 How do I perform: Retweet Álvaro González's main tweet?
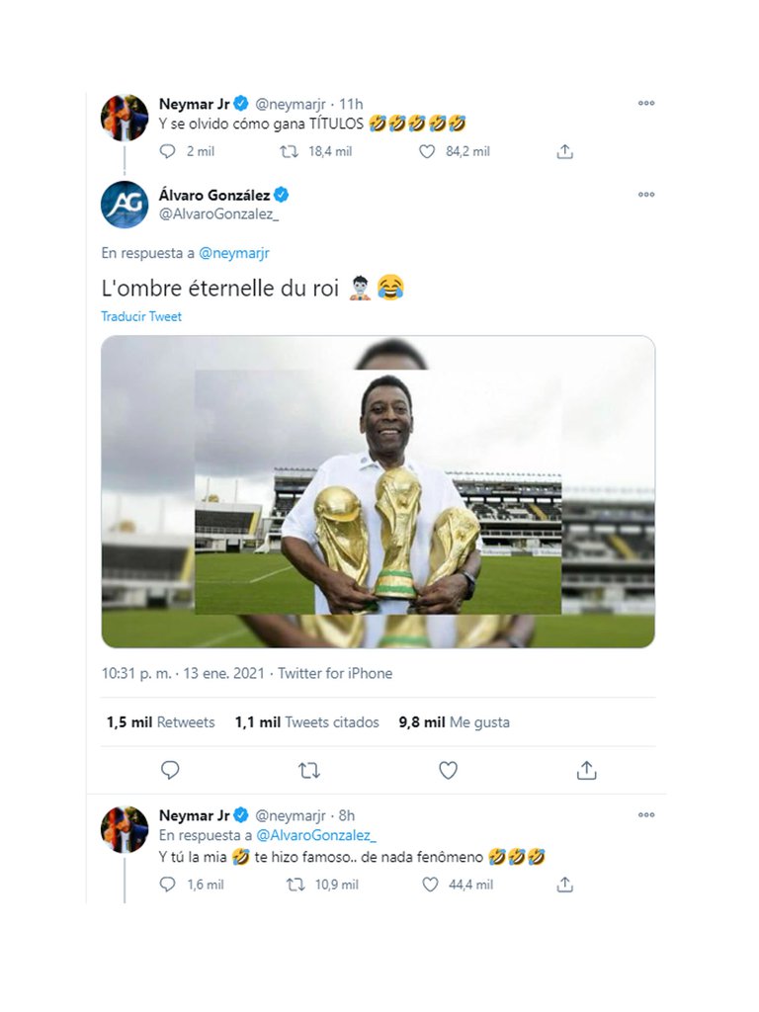coord(309,770)
